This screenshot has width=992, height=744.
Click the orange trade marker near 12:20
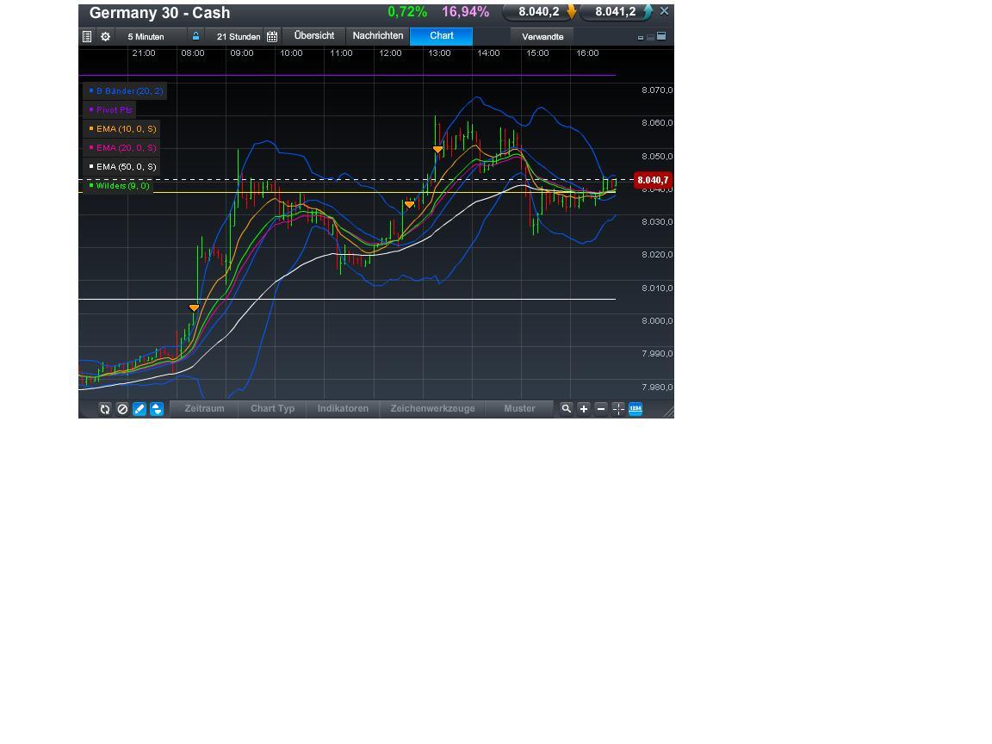pyautogui.click(x=409, y=204)
